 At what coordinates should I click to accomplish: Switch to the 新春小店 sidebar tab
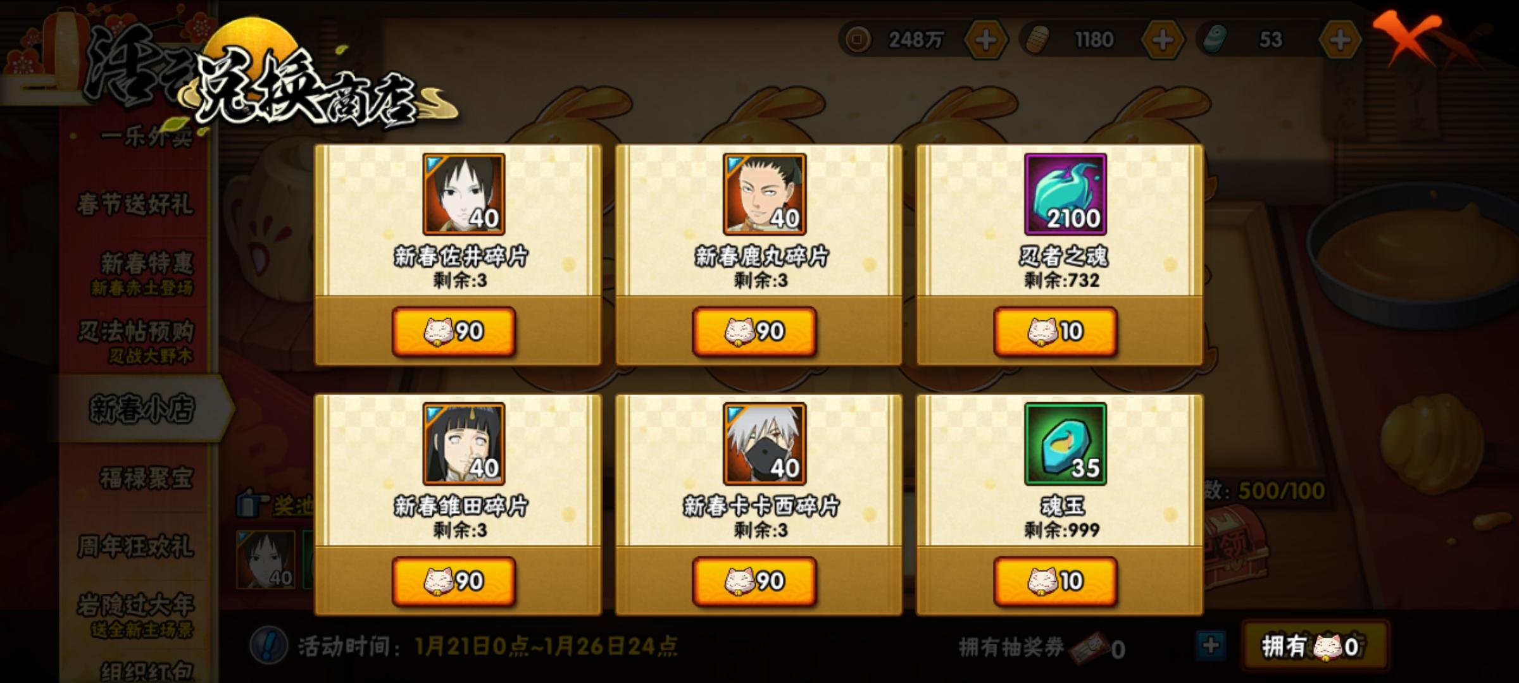(x=142, y=409)
